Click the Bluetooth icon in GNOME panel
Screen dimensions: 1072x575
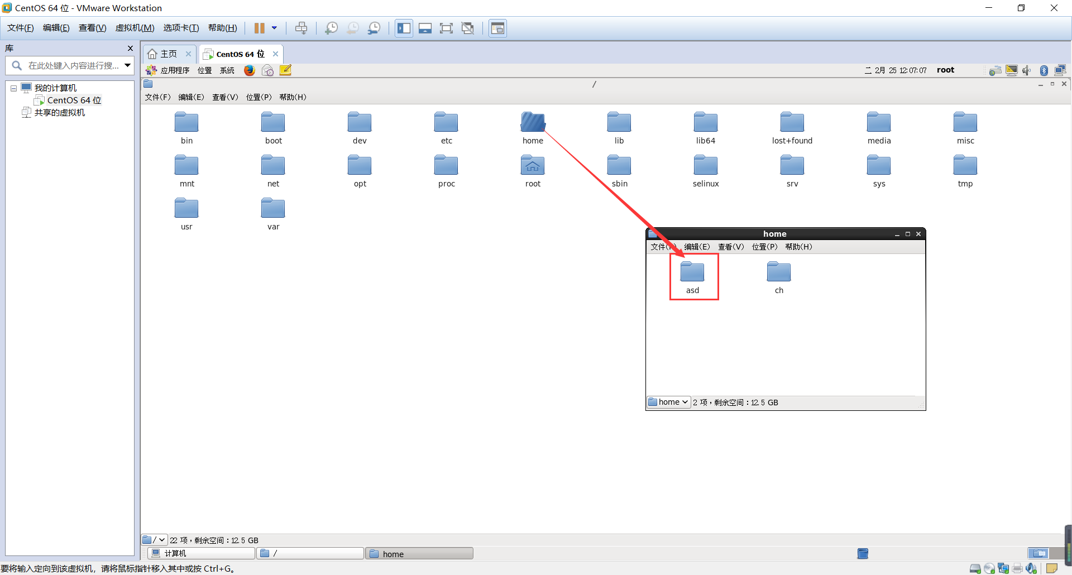[x=1044, y=70]
